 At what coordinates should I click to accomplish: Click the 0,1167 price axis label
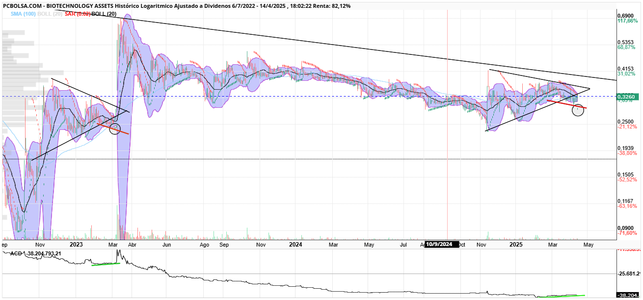625,201
